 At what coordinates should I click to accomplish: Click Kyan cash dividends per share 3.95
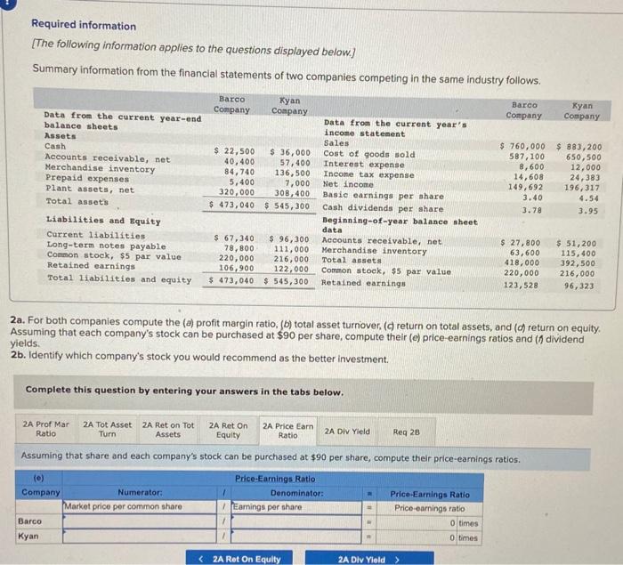click(x=587, y=211)
